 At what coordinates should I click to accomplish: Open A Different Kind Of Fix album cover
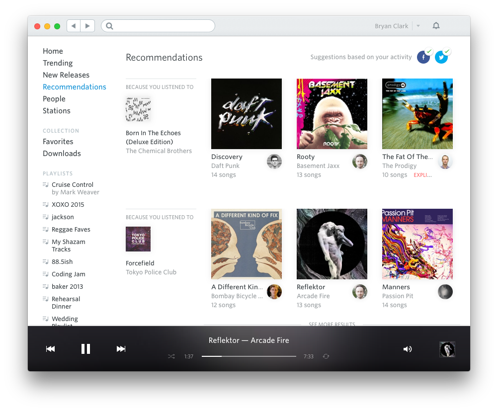click(x=247, y=244)
